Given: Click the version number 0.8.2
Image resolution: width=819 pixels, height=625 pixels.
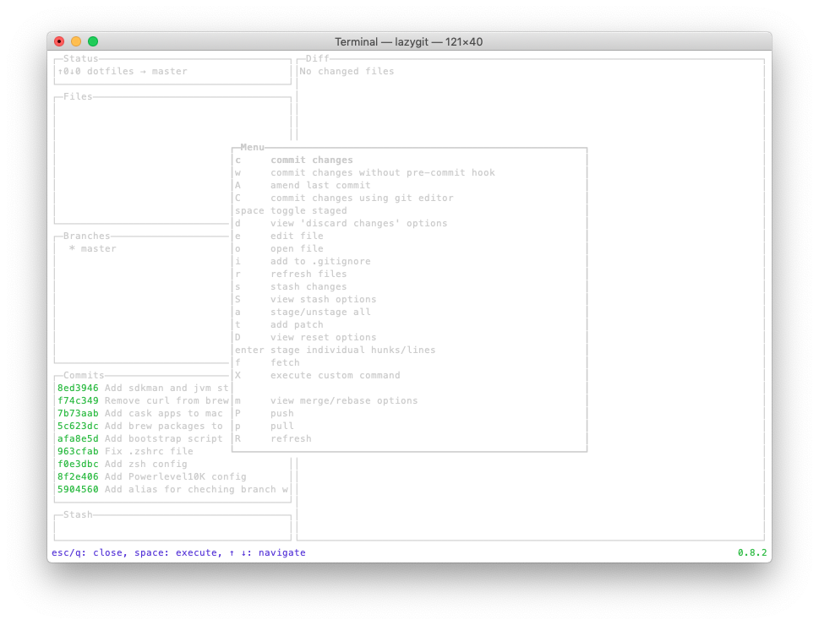Looking at the screenshot, I should [752, 552].
